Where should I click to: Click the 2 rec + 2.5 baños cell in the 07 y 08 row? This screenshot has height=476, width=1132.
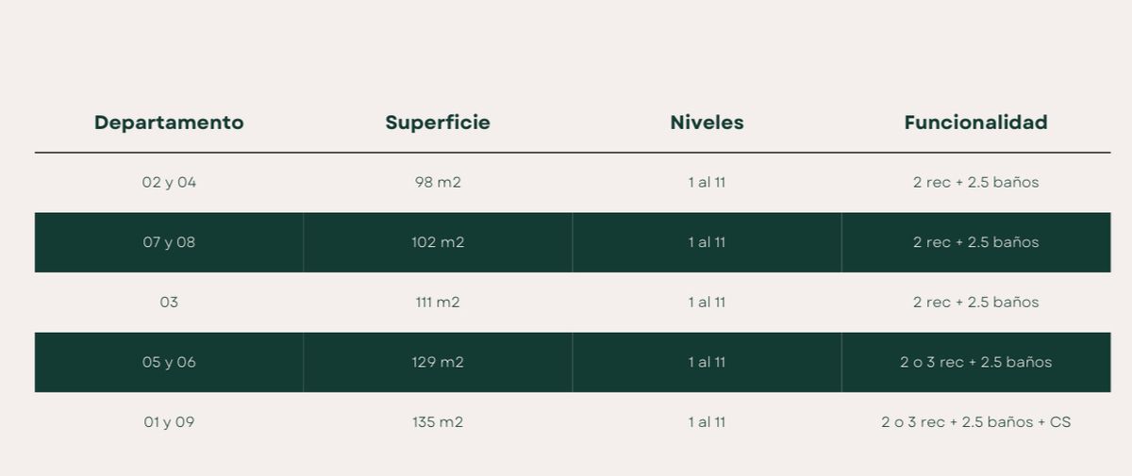click(x=975, y=242)
